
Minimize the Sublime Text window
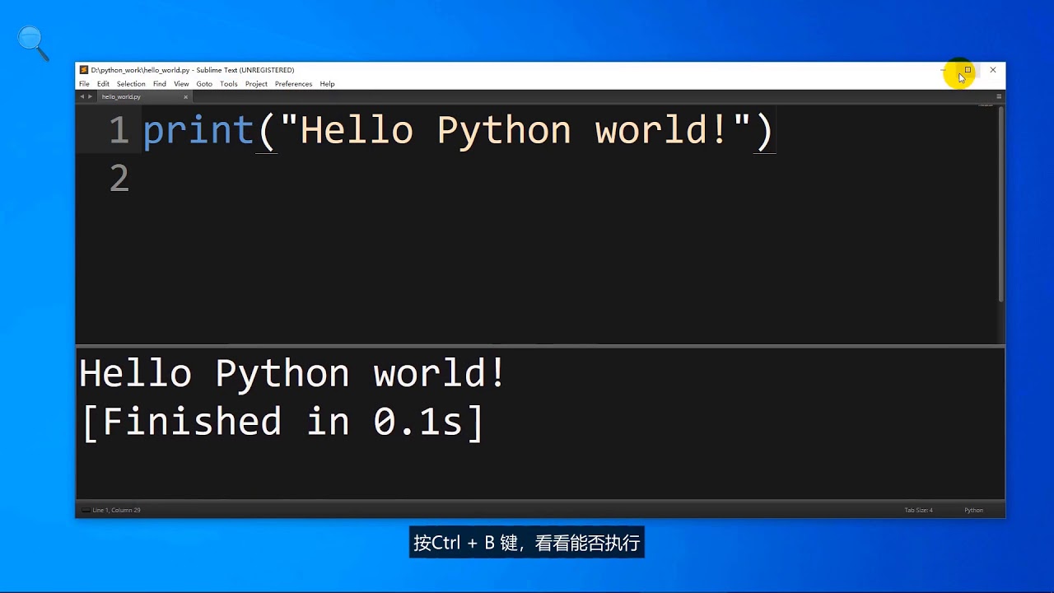point(944,70)
